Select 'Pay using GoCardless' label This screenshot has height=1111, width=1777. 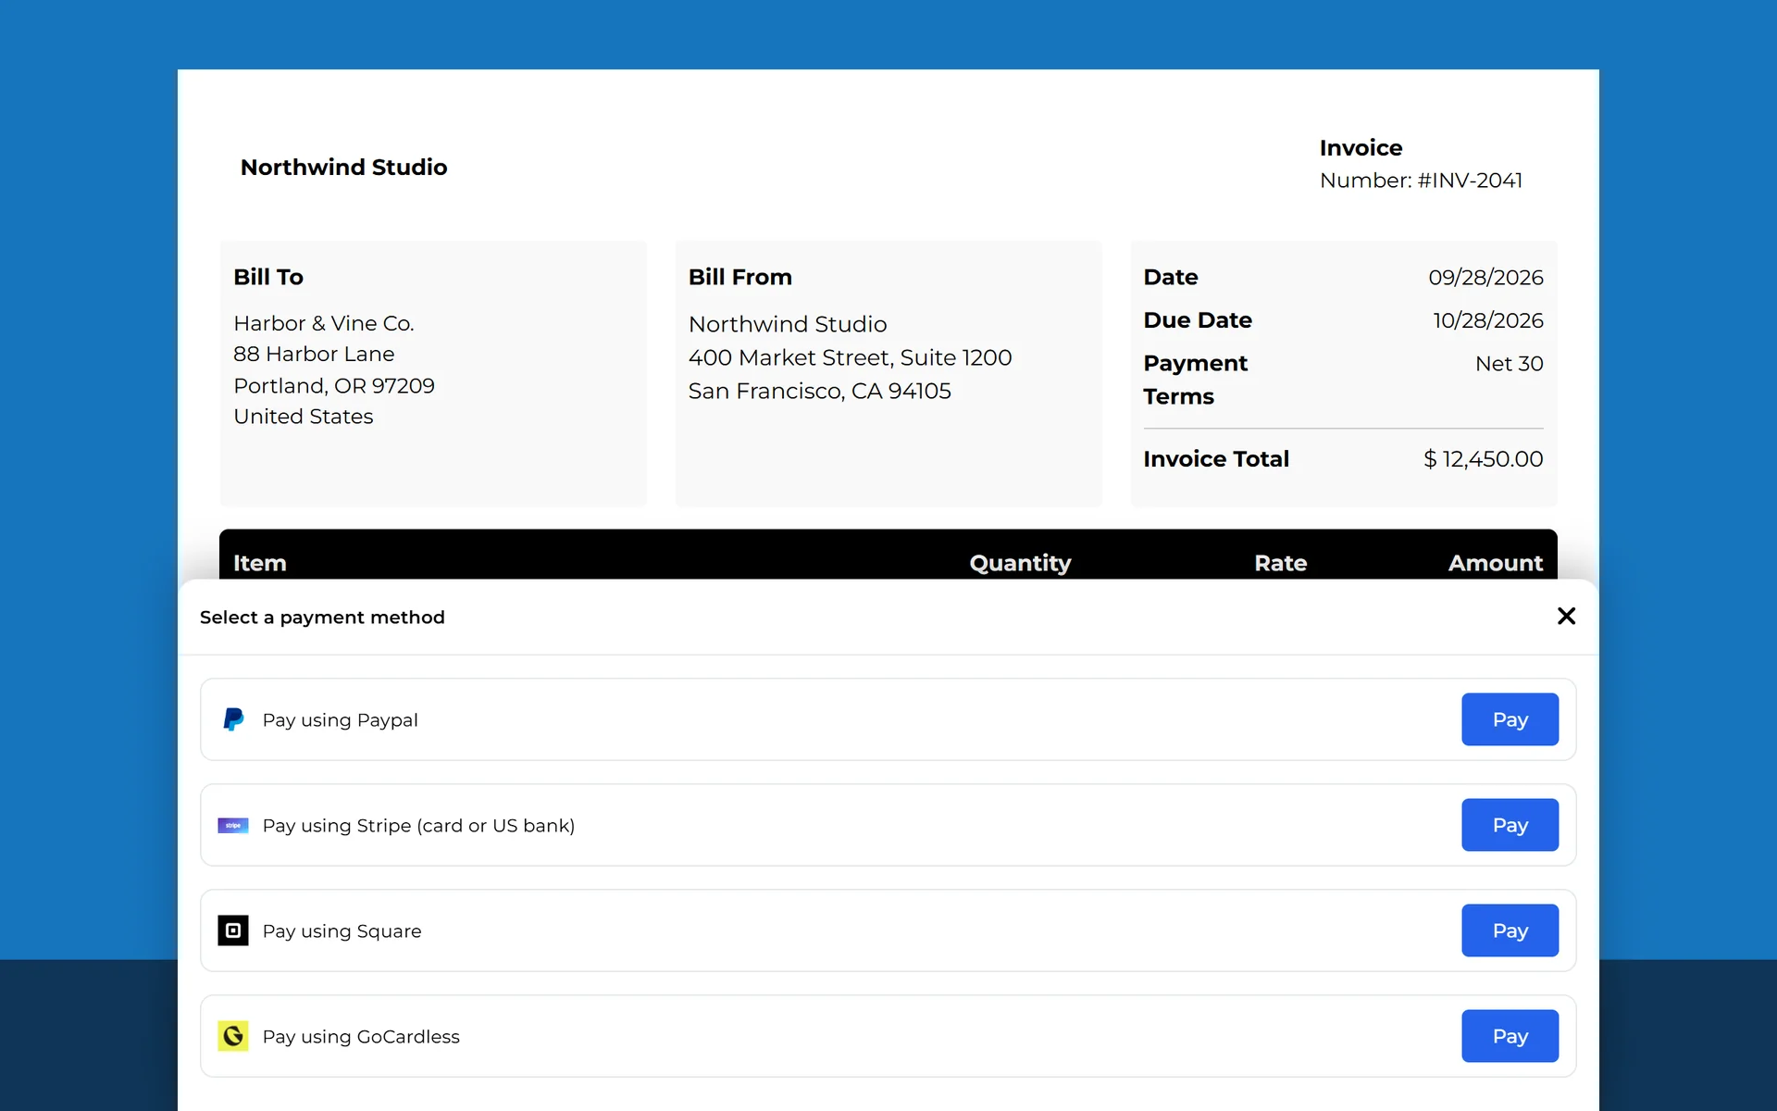361,1037
